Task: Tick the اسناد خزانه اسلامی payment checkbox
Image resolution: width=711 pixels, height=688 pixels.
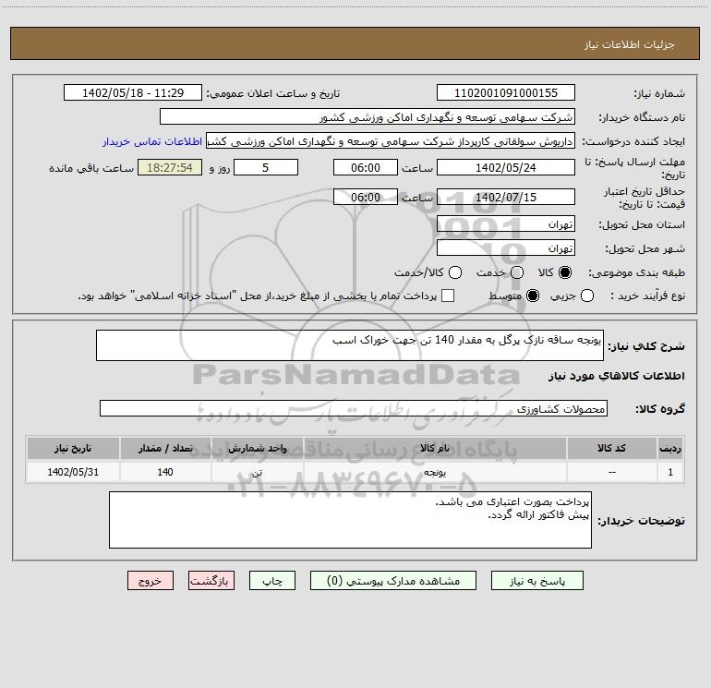Action: click(x=448, y=296)
